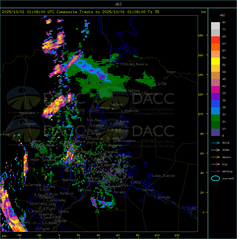
Task: Click the 'eb+bip' legend label
Action: (x=227, y=171)
